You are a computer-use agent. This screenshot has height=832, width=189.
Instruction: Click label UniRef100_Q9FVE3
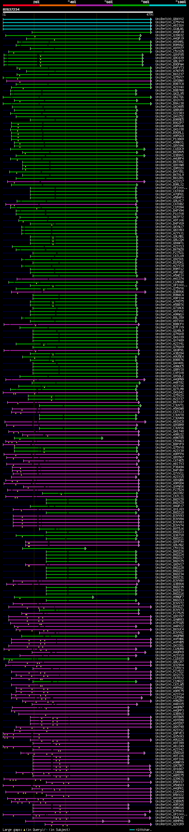(170, 733)
